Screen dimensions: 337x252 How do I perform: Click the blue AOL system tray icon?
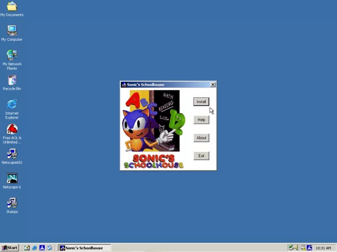click(309, 248)
